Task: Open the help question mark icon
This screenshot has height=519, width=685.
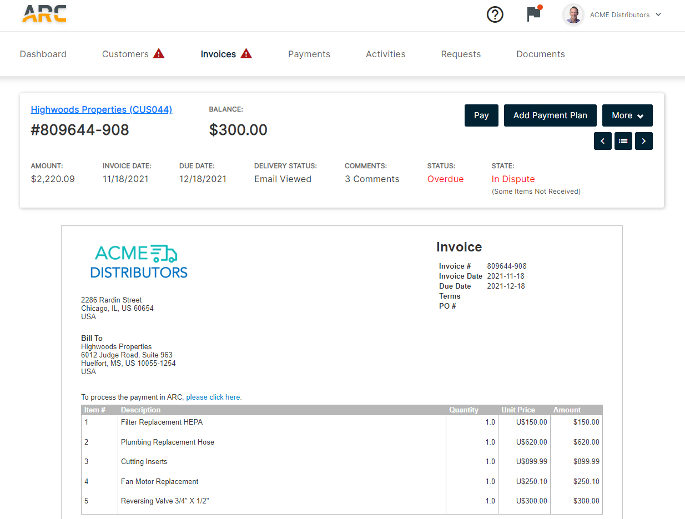Action: (495, 14)
